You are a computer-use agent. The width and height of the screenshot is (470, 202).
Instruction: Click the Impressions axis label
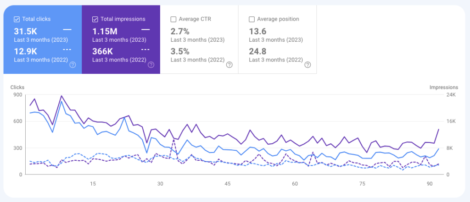(443, 87)
